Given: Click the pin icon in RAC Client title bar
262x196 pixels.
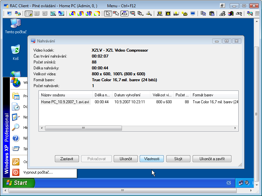Looking at the screenshot, I should point(222,6).
